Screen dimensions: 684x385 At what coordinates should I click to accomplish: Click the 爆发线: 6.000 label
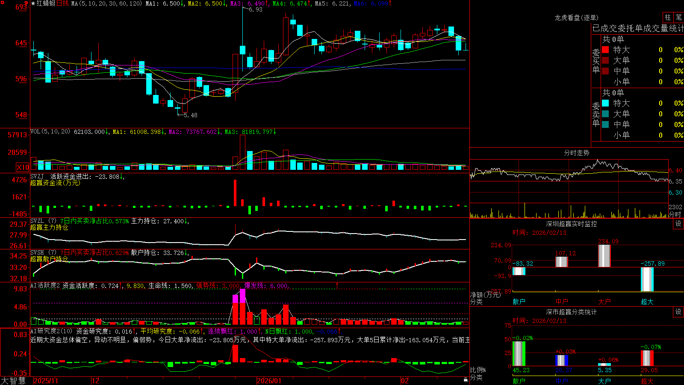267,286
